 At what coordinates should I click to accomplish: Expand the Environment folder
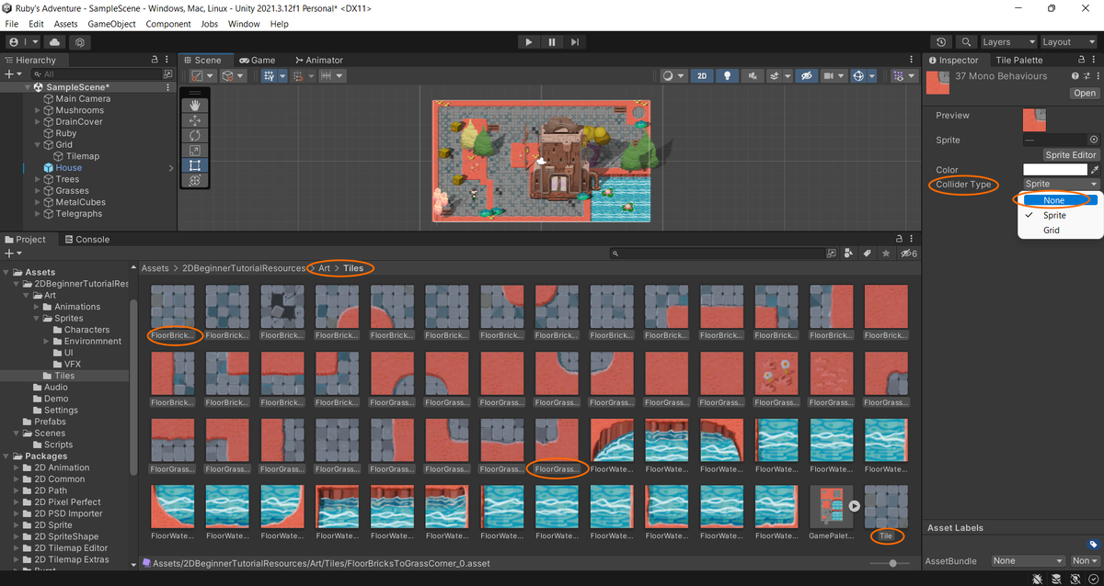[x=46, y=342]
